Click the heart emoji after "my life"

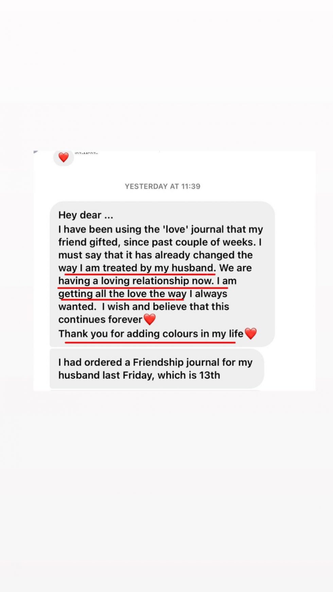(251, 334)
